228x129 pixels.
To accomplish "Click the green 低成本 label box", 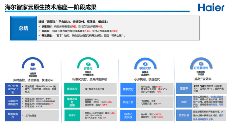I will point(72,115).
